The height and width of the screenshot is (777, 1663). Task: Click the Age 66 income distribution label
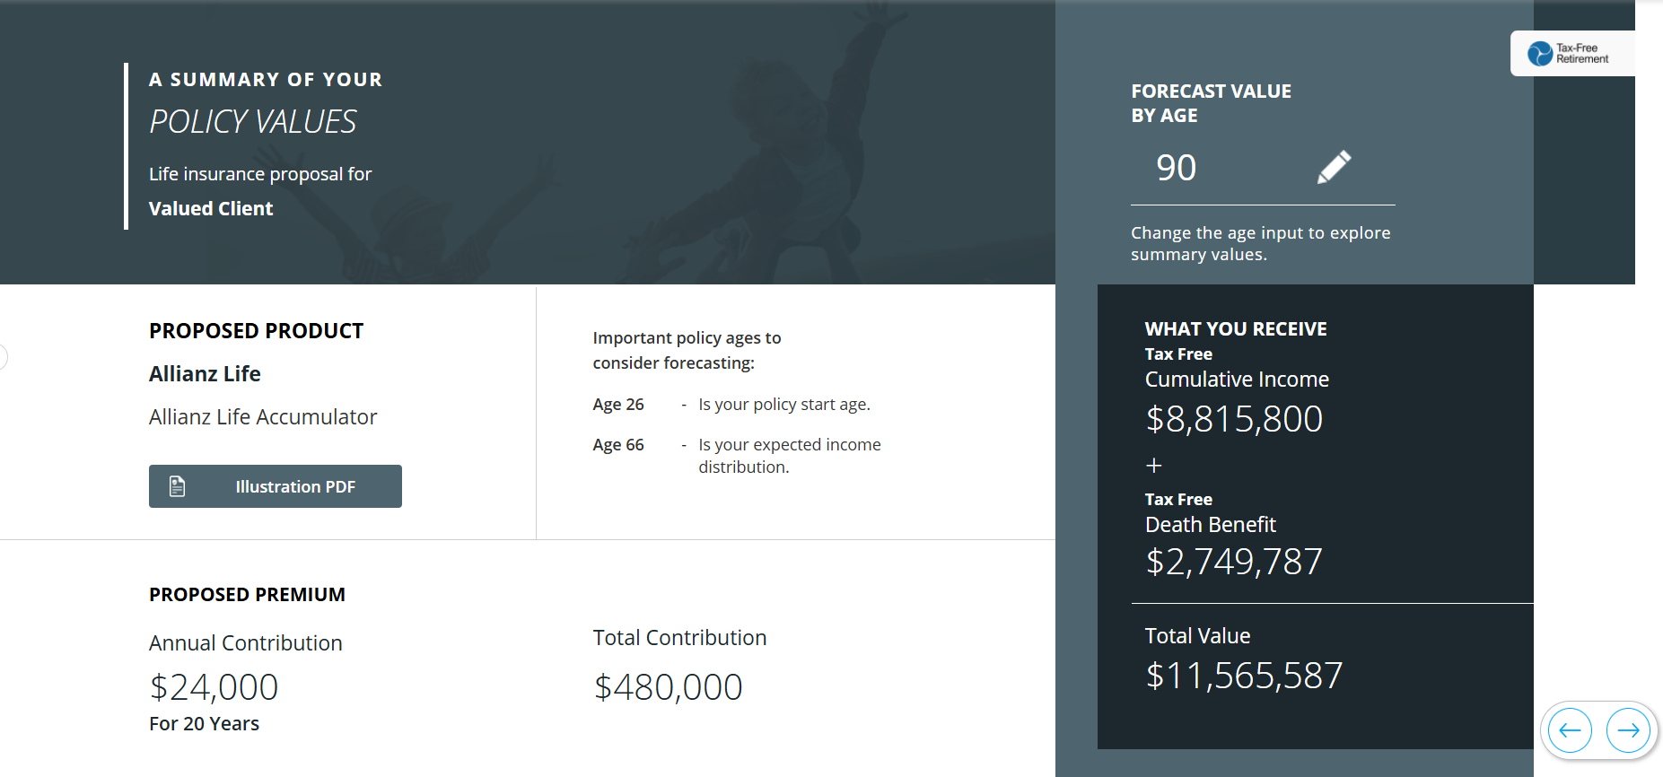618,445
